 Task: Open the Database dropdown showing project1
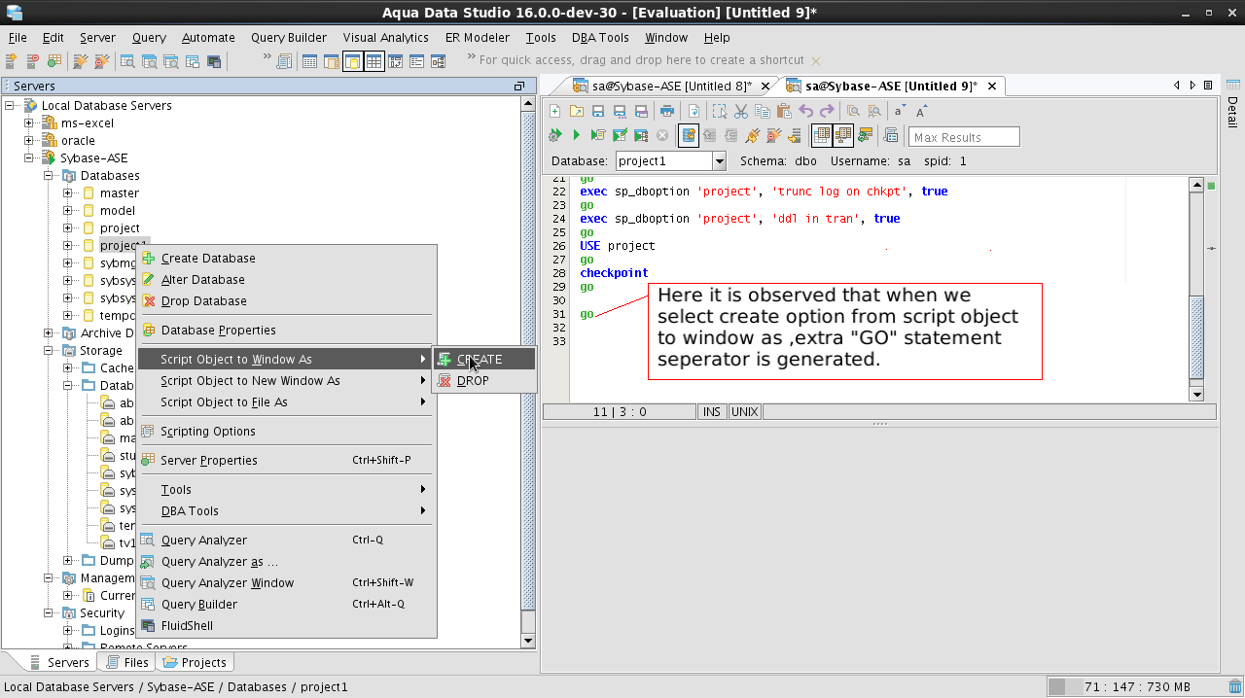[x=720, y=161]
